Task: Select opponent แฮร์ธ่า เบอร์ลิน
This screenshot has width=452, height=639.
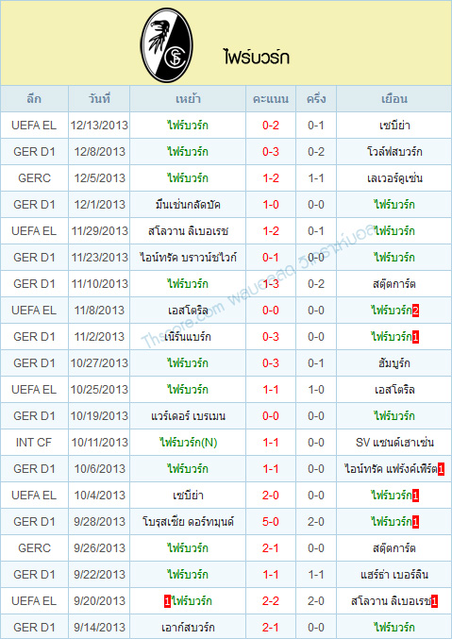Action: pos(394,574)
